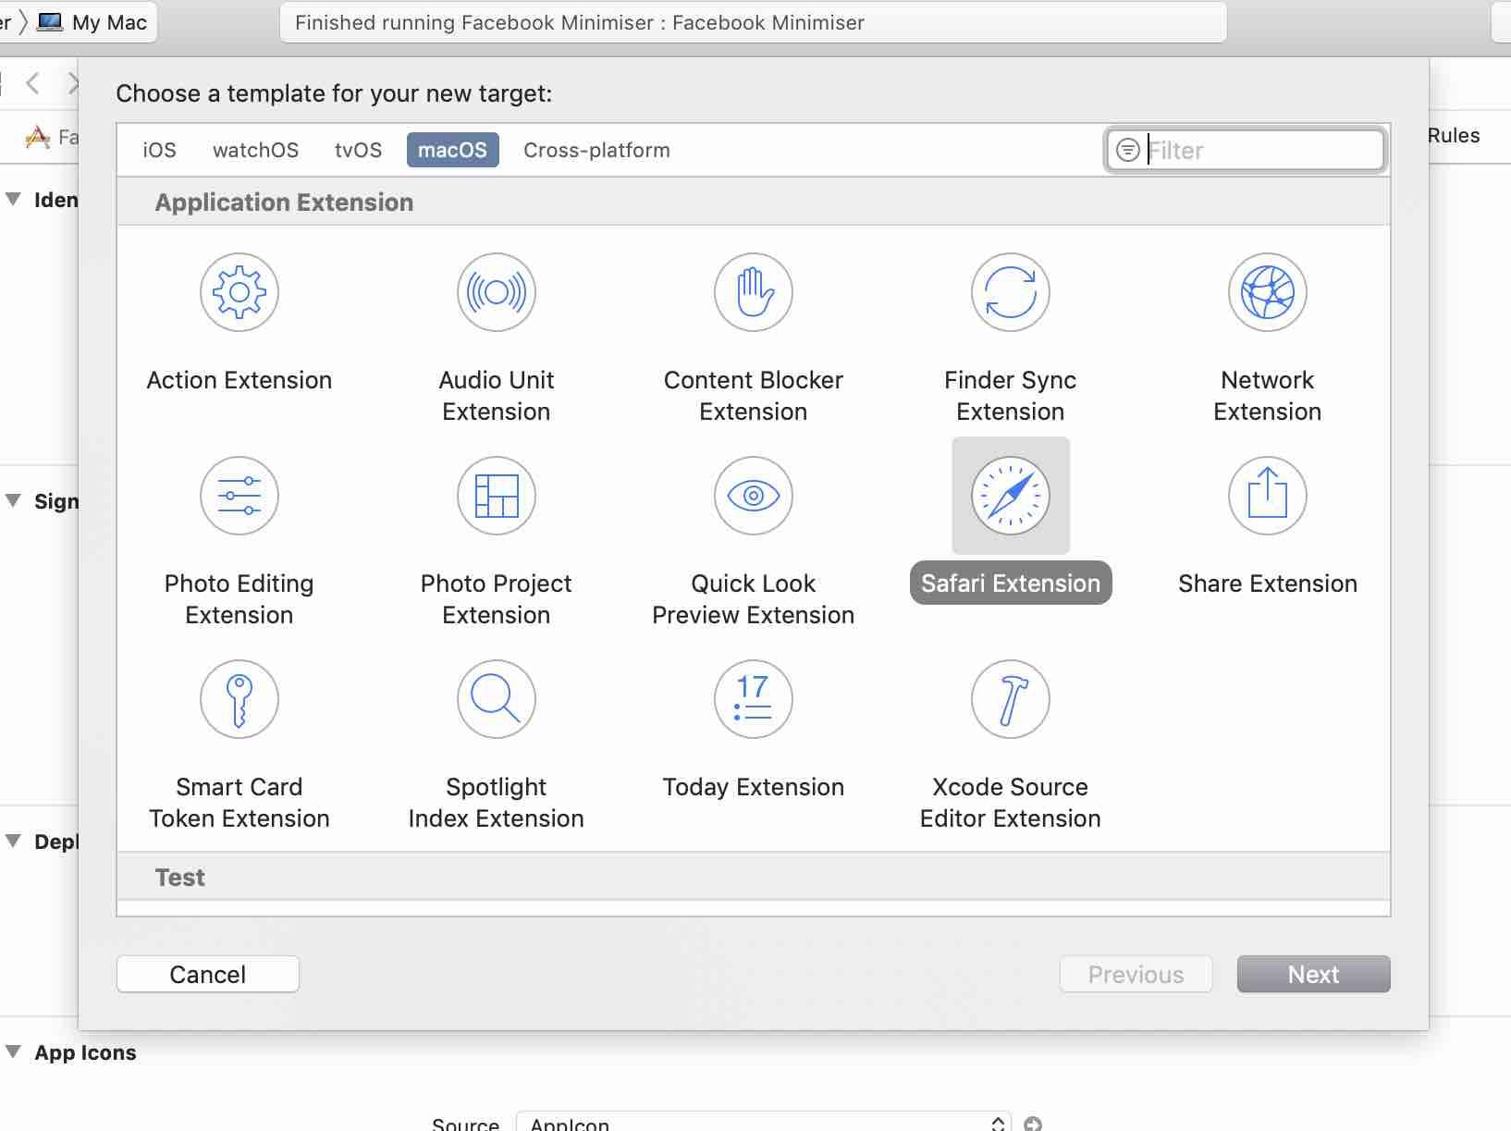Click the Rules tab in project editor
Viewport: 1511px width, 1131px height.
pyautogui.click(x=1454, y=135)
